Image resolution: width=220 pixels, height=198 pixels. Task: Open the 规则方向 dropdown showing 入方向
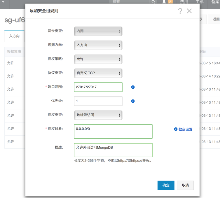point(98,45)
